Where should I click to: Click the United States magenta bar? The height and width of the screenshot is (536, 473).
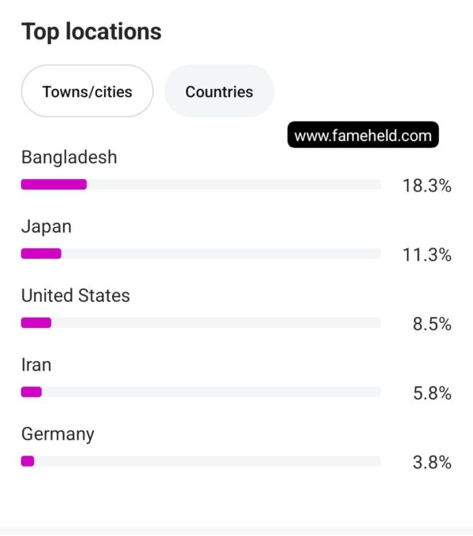pyautogui.click(x=36, y=322)
